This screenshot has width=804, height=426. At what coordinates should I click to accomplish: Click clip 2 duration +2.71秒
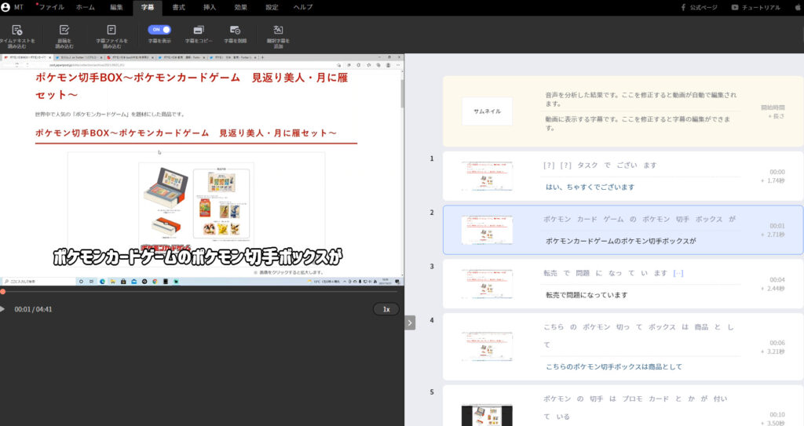click(x=773, y=235)
